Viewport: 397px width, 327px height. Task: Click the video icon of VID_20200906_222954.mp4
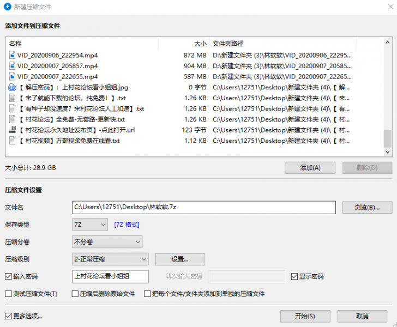12,55
